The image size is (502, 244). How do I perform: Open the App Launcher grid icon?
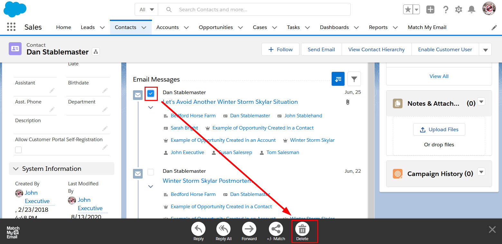click(11, 27)
